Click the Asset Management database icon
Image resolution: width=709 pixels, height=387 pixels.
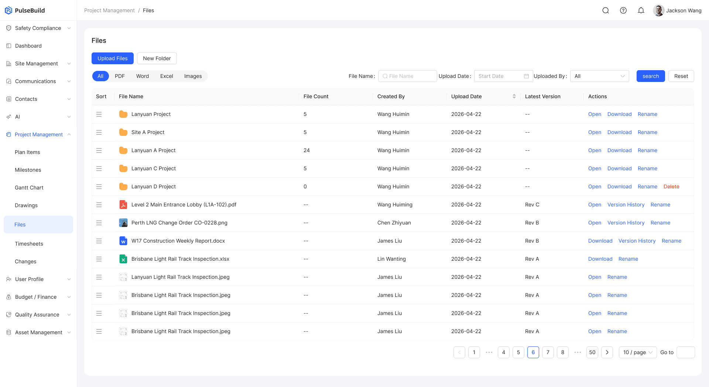point(9,332)
